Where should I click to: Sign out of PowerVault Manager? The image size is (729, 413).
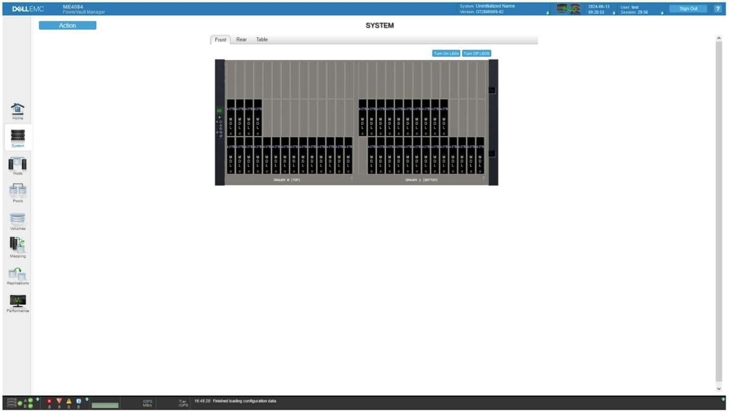(x=688, y=8)
